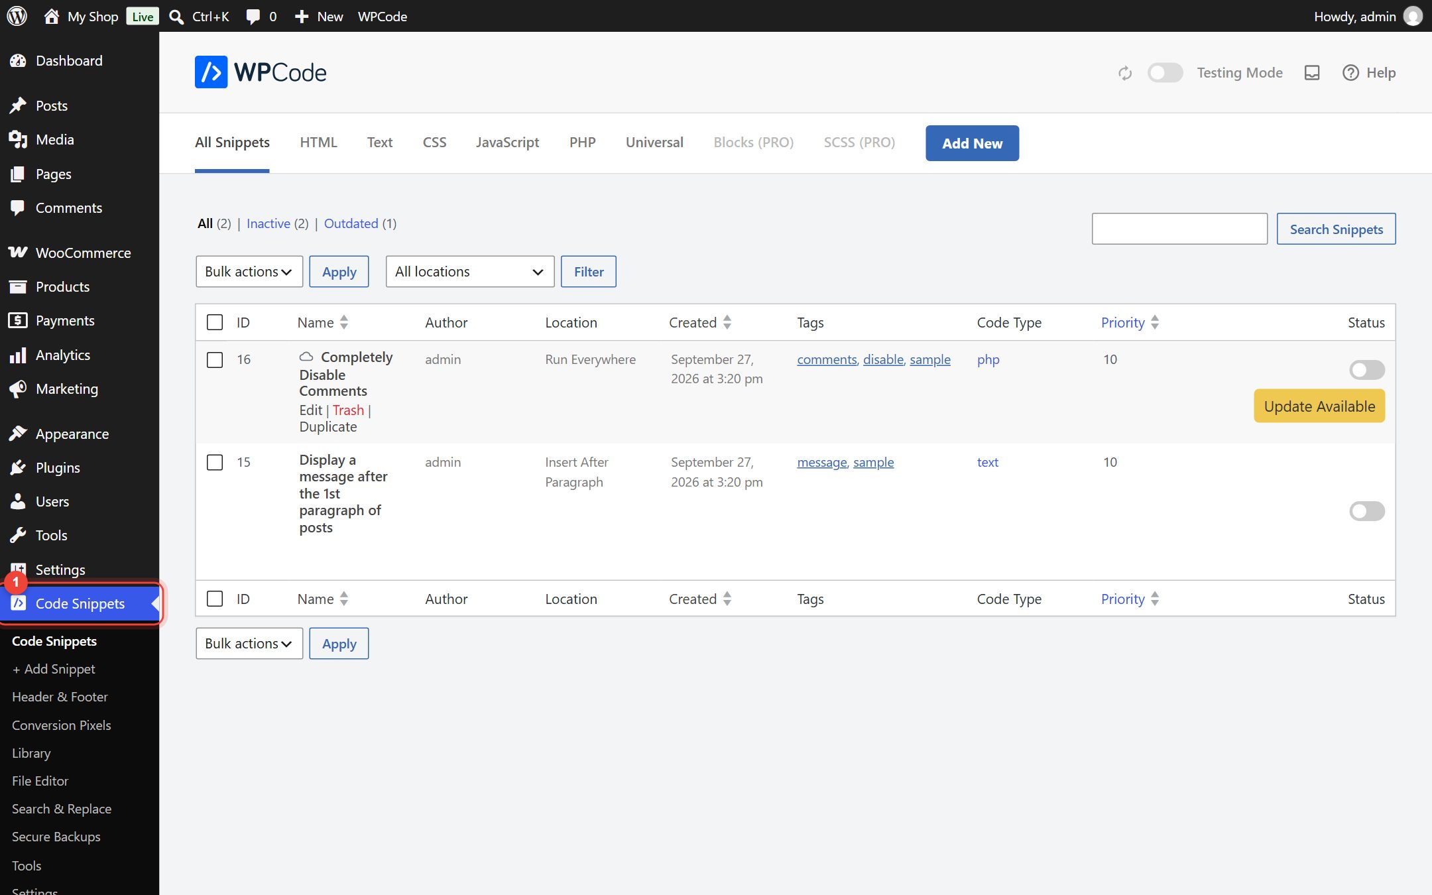Click the cloud icon beside Completely Disable Comments

click(306, 357)
